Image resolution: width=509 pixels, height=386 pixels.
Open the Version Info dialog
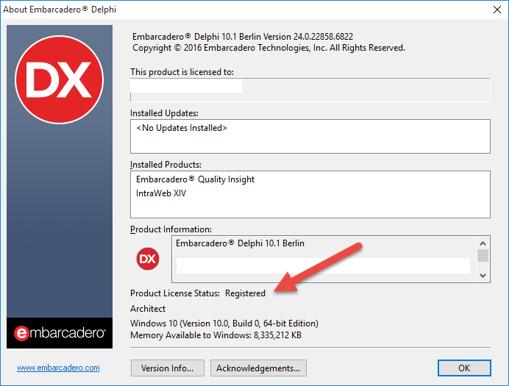(x=168, y=368)
